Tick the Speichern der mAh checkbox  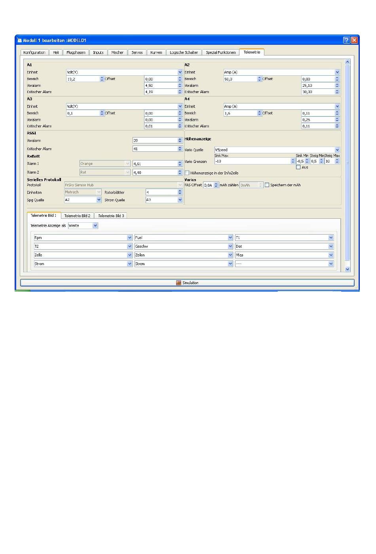coord(267,185)
